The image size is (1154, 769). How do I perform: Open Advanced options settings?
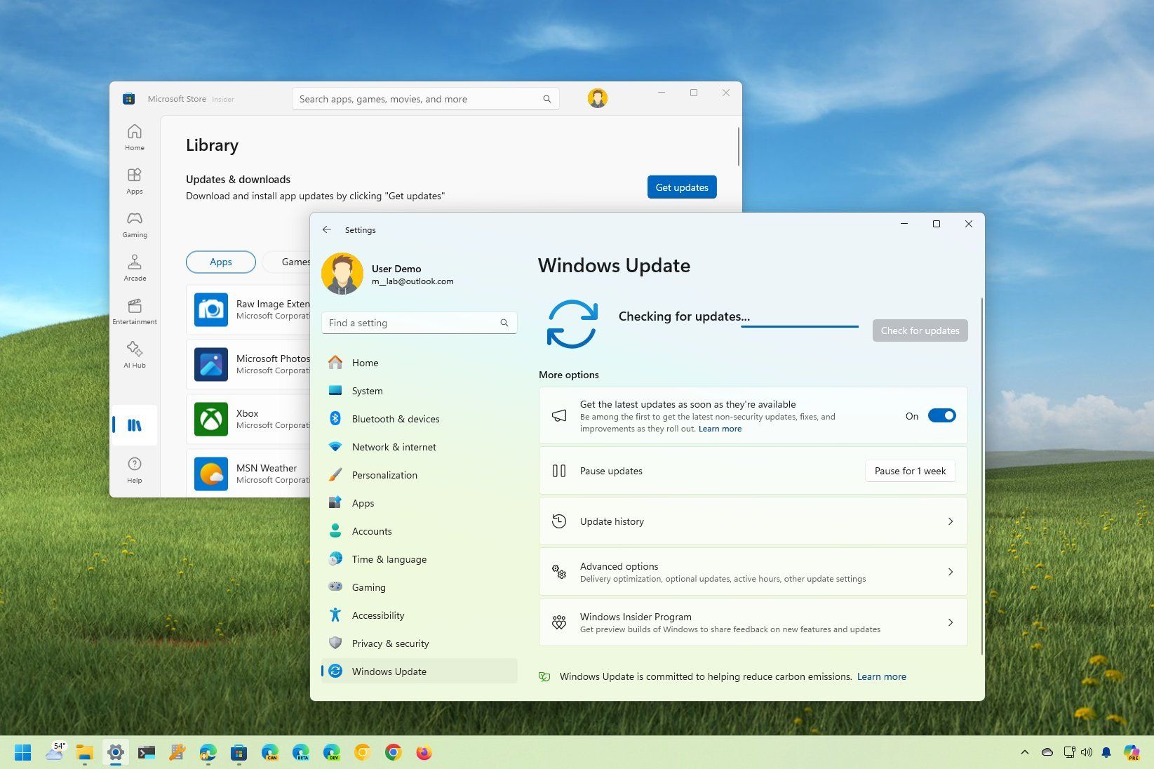[752, 571]
